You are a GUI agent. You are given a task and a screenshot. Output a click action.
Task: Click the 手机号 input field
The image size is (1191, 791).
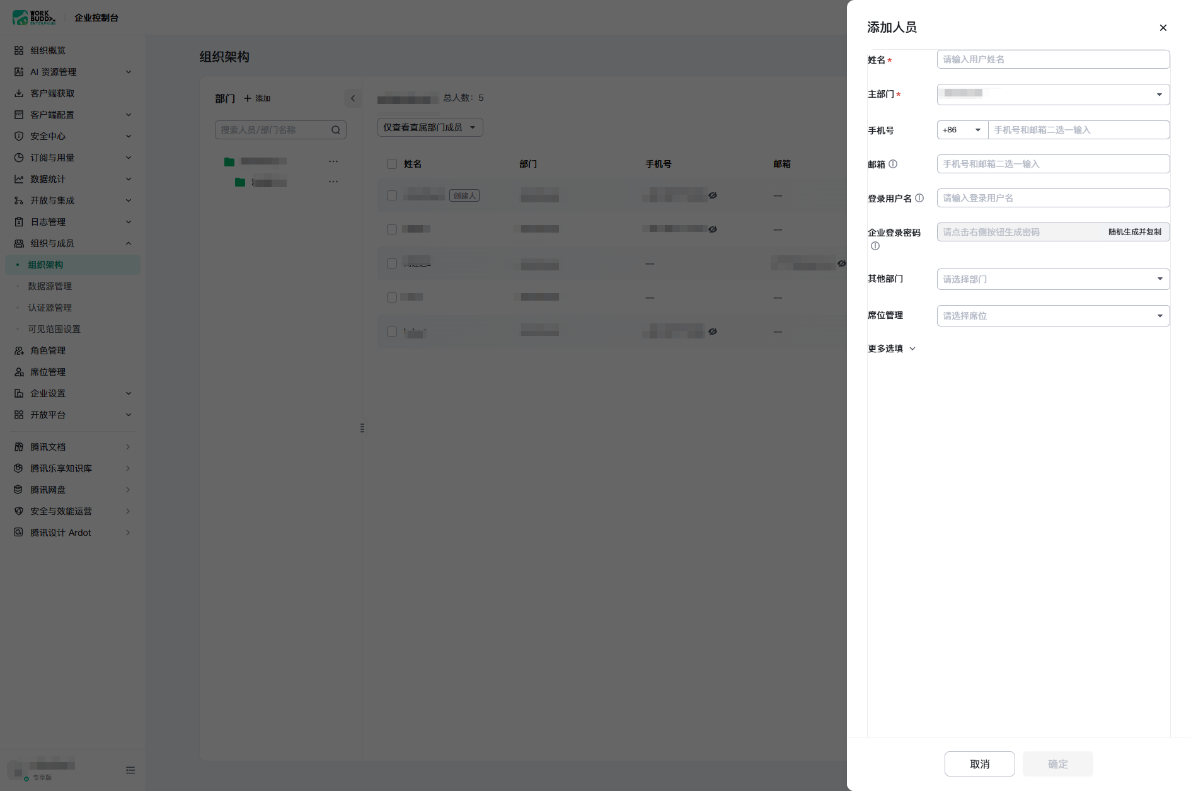tap(1079, 130)
